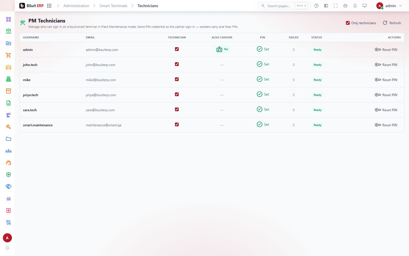Click the maintenance@smart.qa email cell

103,125
